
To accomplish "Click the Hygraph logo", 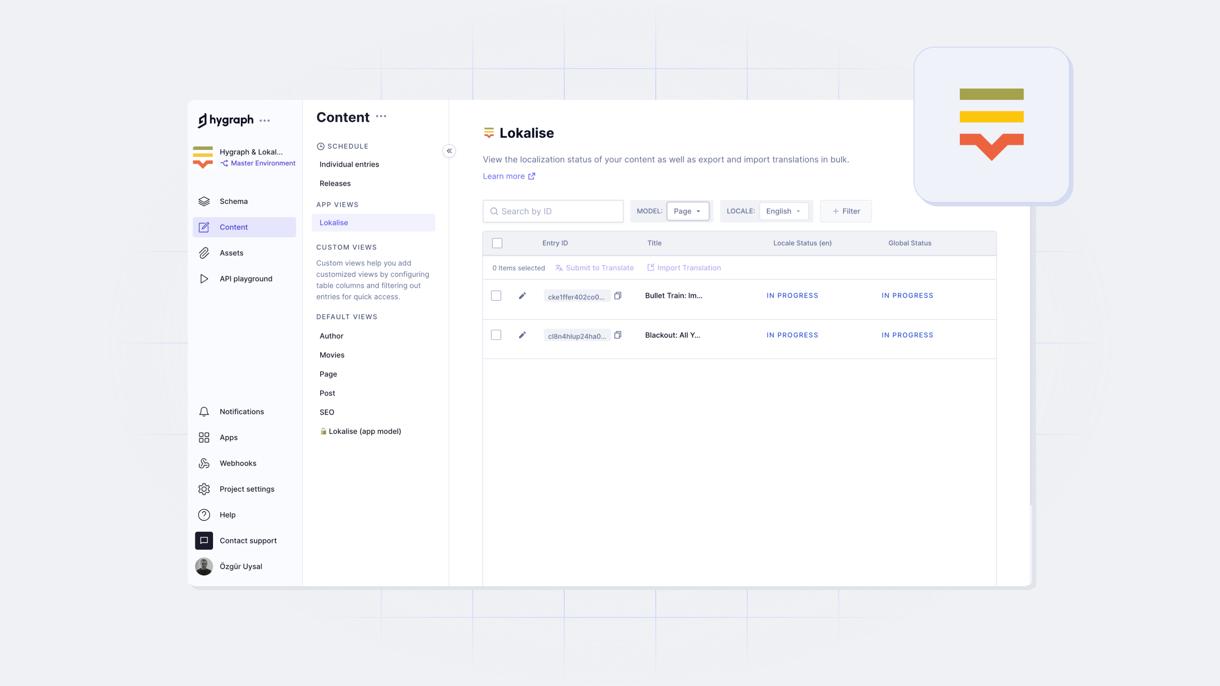I will [x=225, y=120].
